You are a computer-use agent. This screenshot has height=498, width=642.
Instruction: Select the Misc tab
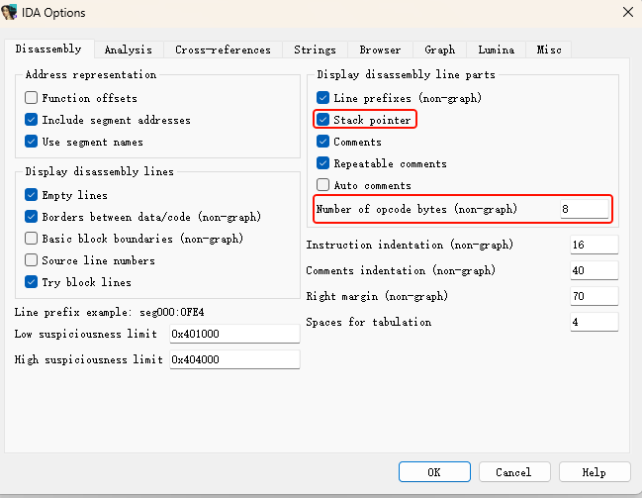tap(549, 50)
